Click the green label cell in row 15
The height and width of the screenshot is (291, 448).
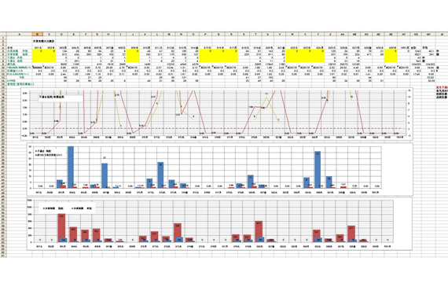click(x=20, y=84)
